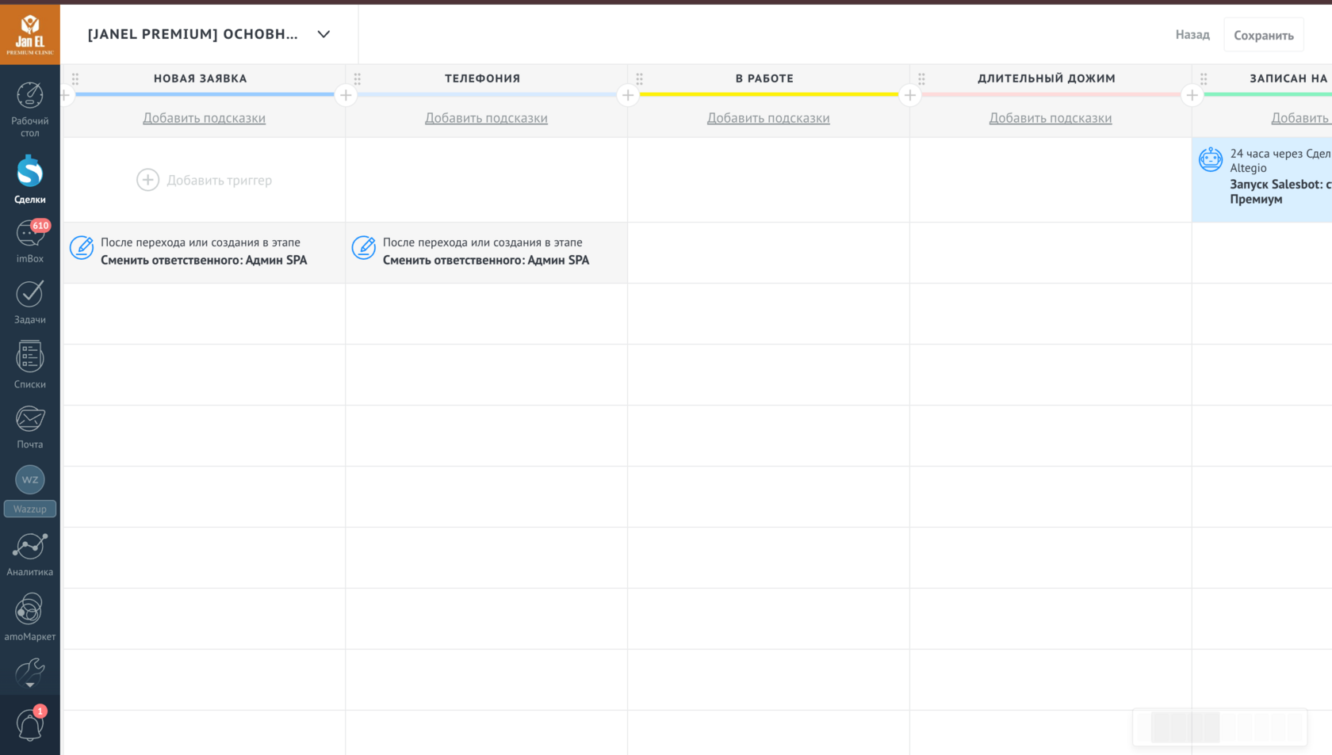
Task: Go to Рабочий стол dashboard
Action: click(30, 110)
